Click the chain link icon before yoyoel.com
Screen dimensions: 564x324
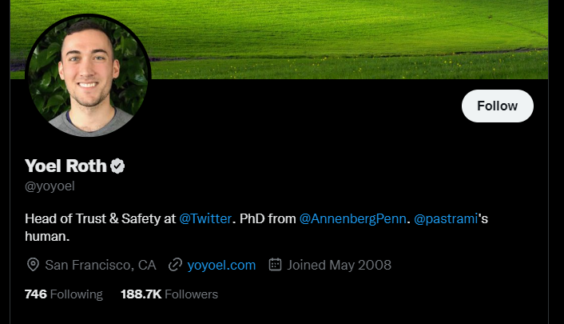click(x=175, y=265)
